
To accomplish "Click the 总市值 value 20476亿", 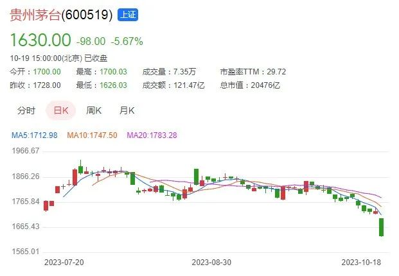I will click(265, 85).
